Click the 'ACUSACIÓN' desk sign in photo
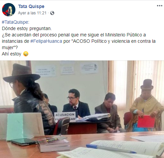This screenshot has height=158, width=164. pos(65,117)
